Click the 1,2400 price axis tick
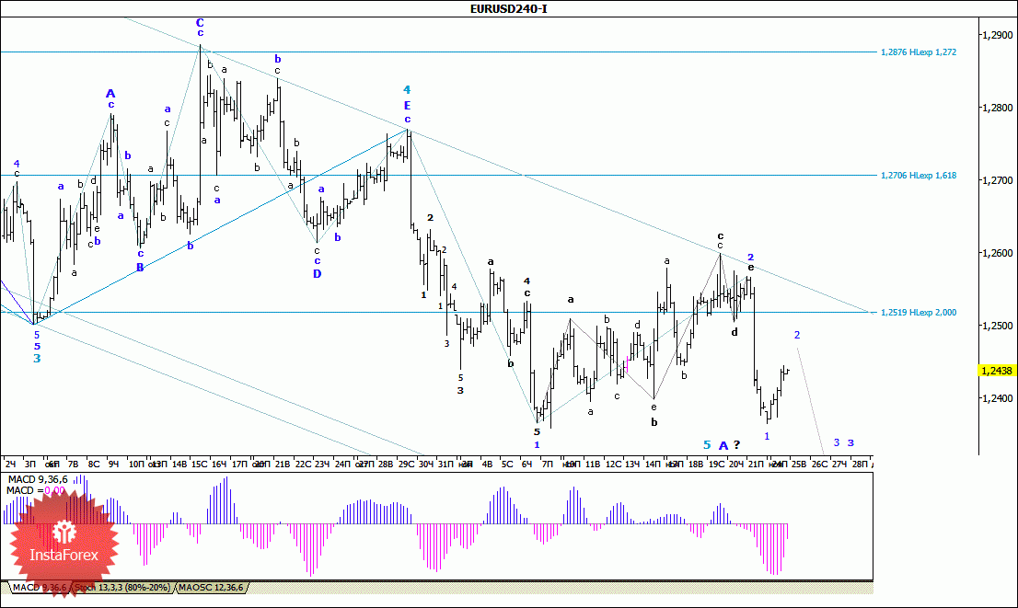This screenshot has height=608, width=1018. [999, 398]
